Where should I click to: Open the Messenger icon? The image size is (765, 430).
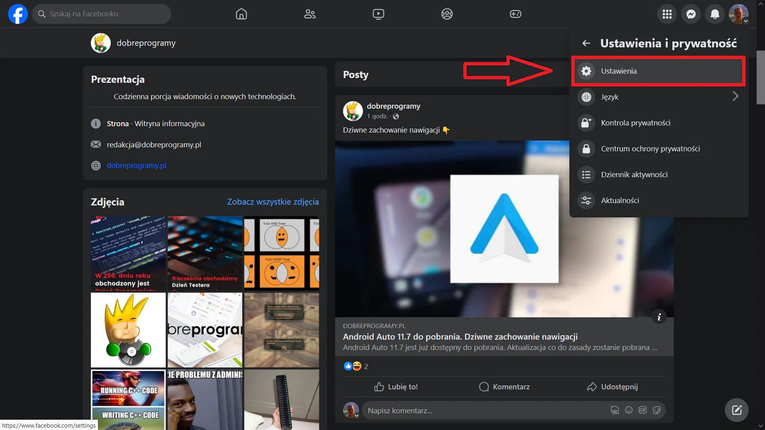[x=691, y=14]
